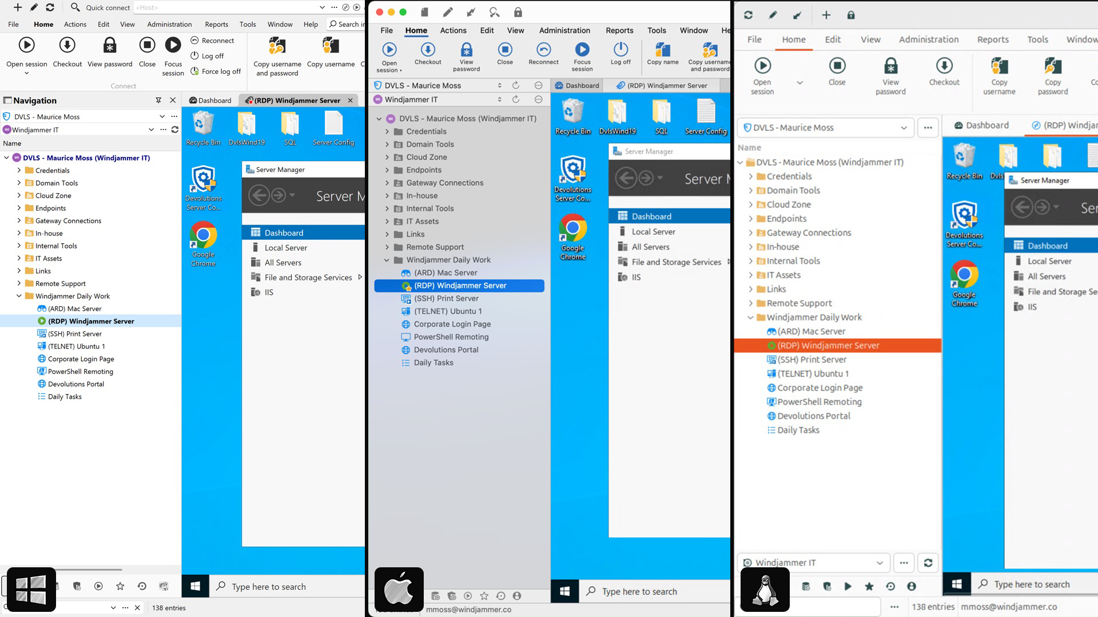Click the Mac ribbon Copy name icon
Viewport: 1098px width, 617px height.
[x=663, y=49]
